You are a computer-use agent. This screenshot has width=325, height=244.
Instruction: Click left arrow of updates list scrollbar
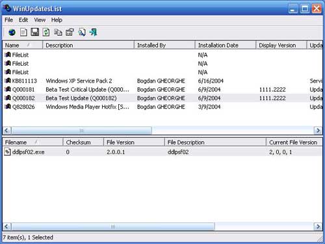click(x=6, y=130)
